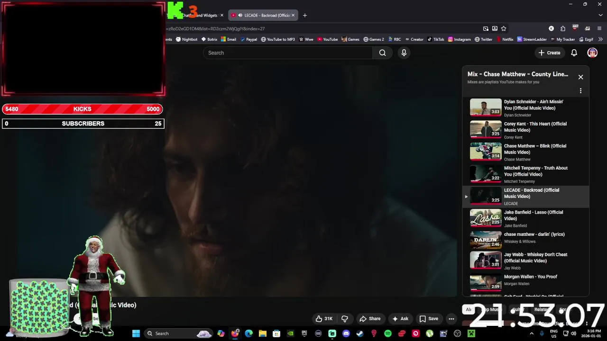This screenshot has width=607, height=341.
Task: Show all hidden bookmarks with chevron
Action: click(x=600, y=39)
